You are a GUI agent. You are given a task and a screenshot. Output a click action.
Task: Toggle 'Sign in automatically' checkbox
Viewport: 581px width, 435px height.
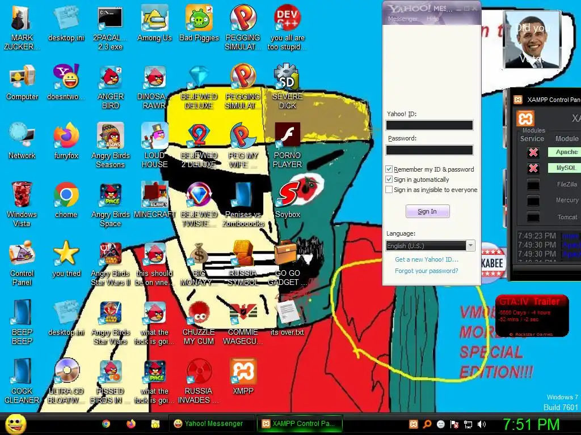point(389,180)
